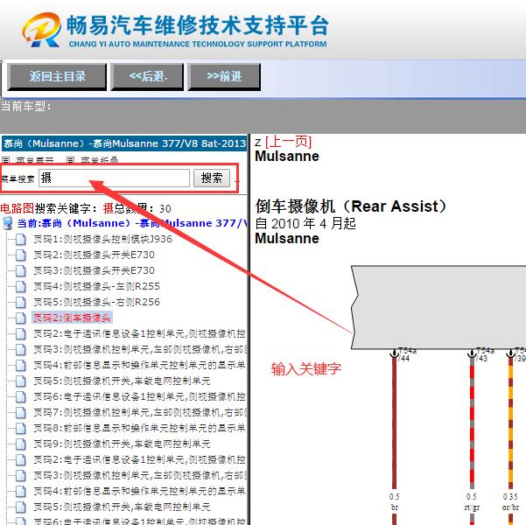526x525 pixels.
Task: Click page icon for 页码9:侧视摄像机开关
Action: pyautogui.click(x=20, y=444)
